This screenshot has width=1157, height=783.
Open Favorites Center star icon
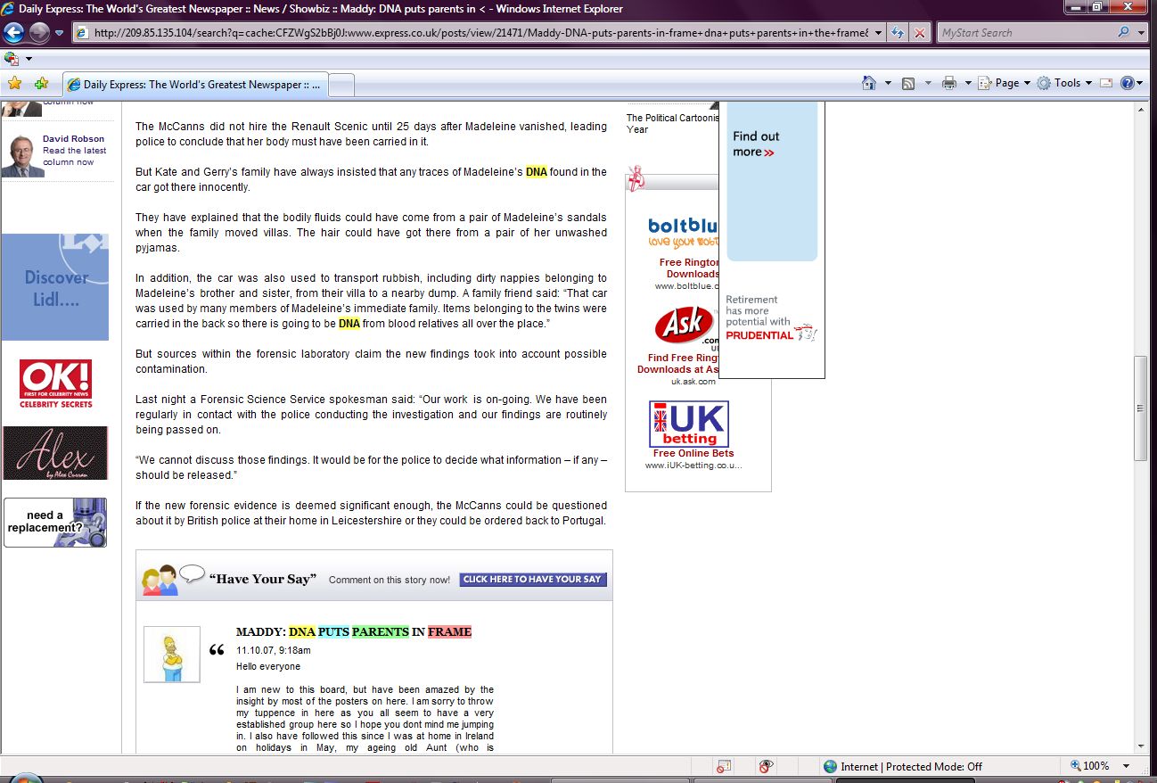coord(14,84)
